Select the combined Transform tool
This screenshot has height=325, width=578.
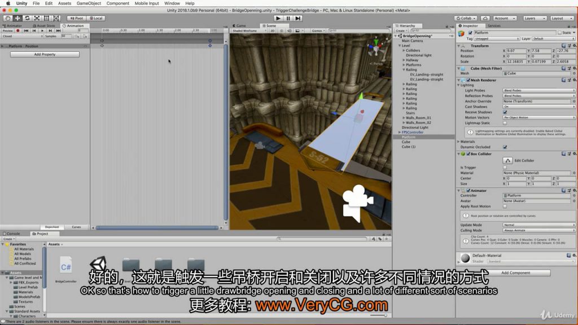(56, 18)
